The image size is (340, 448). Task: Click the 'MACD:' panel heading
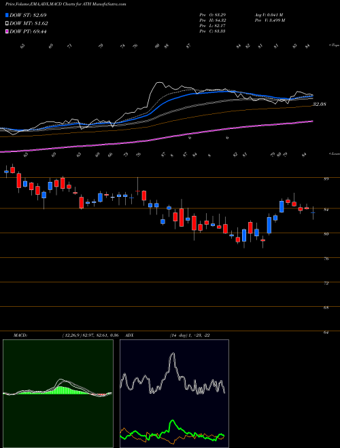click(20, 335)
